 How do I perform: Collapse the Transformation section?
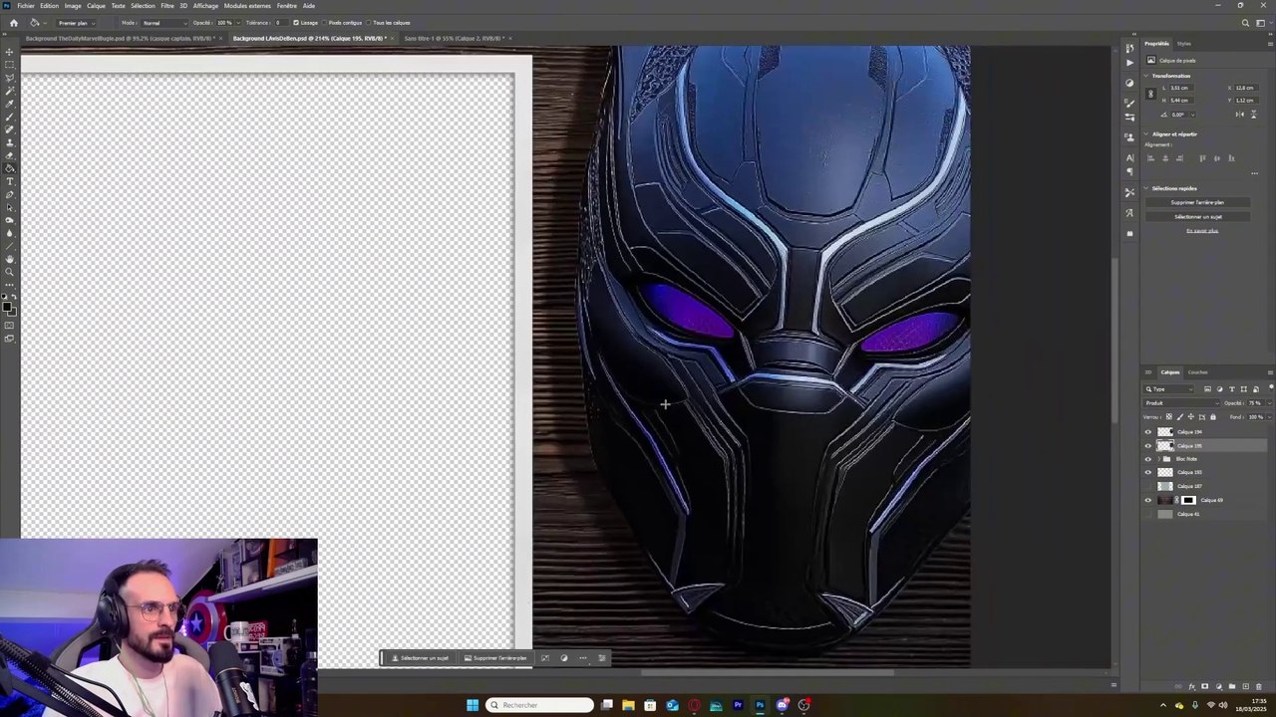(1147, 76)
